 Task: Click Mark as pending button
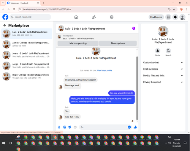tap(78, 43)
